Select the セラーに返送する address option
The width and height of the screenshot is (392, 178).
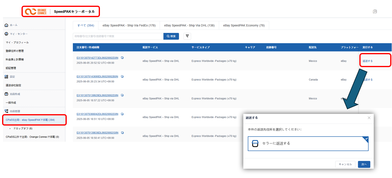[x=308, y=144]
